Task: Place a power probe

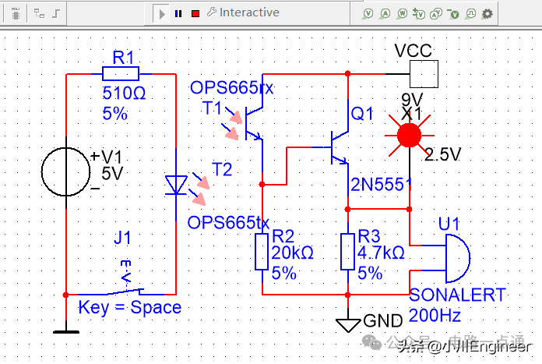Action: tap(402, 14)
